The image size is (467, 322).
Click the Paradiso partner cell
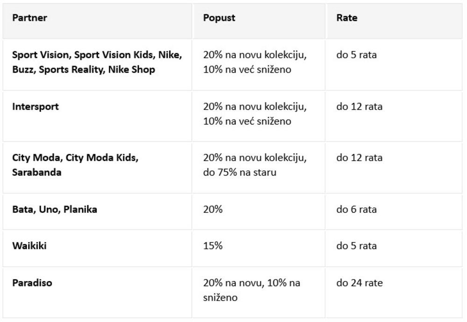(x=32, y=283)
